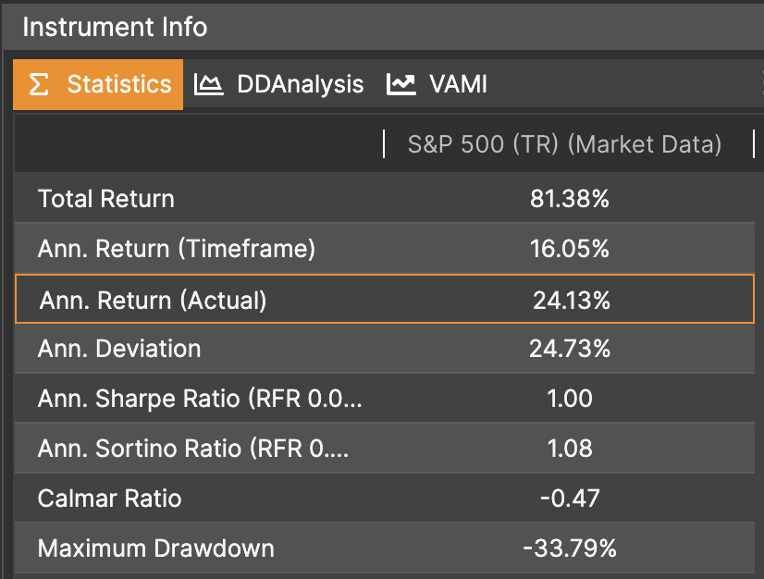Click the highlighted Ann. Return (Actual) label
The width and height of the screenshot is (764, 579).
[153, 300]
